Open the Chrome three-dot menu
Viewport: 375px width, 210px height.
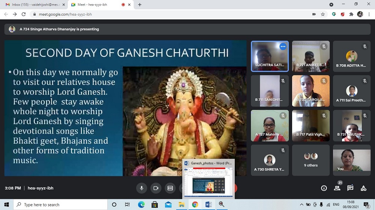pos(368,14)
